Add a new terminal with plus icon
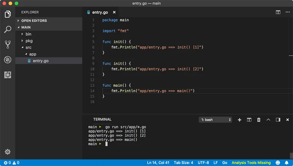 pos(240,120)
